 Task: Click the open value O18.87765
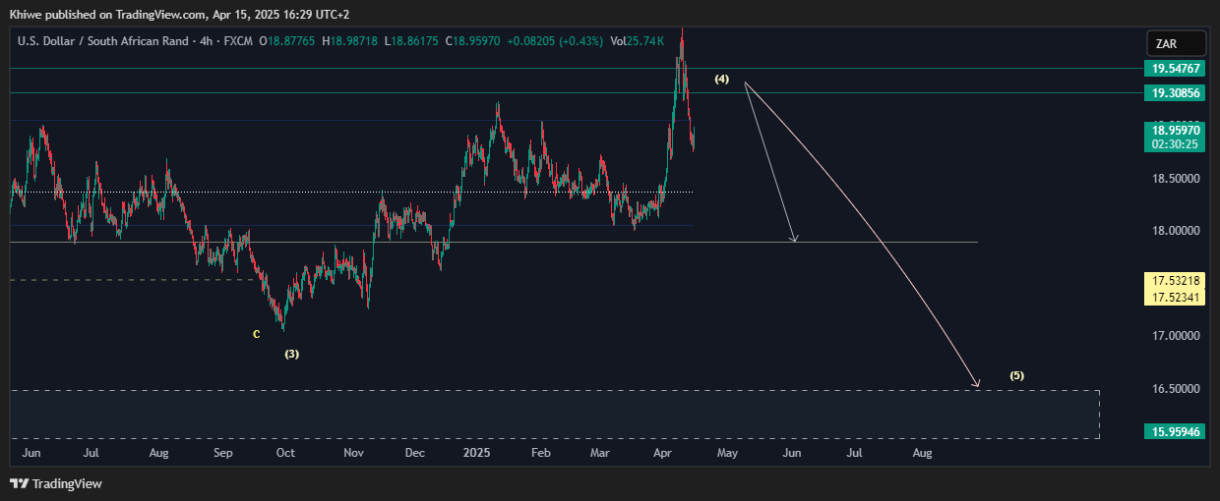coord(287,41)
